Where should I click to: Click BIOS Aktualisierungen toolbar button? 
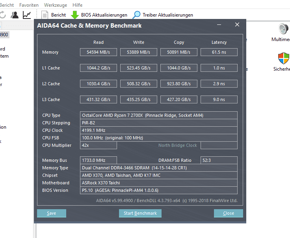(104, 15)
